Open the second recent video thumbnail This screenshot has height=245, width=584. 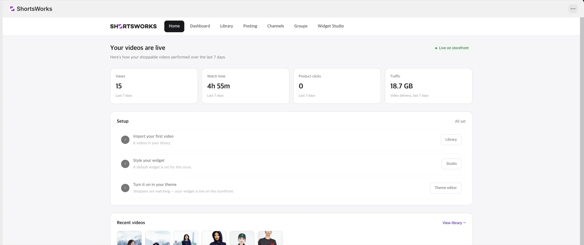coord(157,238)
